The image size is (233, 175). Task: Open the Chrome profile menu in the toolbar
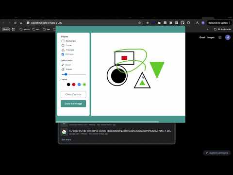click(x=203, y=23)
